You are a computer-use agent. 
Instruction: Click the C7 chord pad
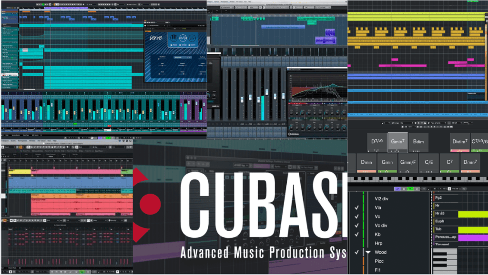point(449,163)
